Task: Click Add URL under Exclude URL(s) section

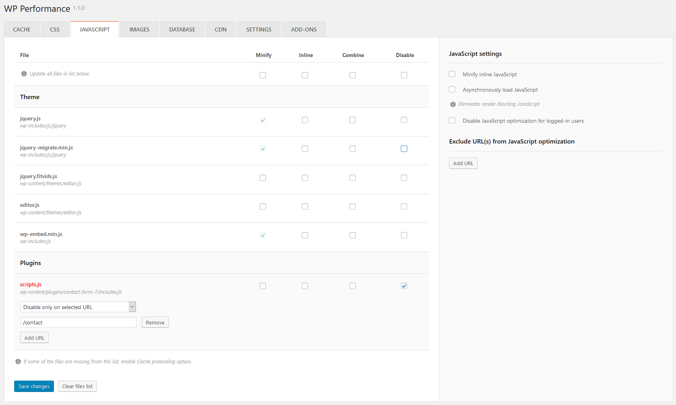Action: [x=463, y=164]
